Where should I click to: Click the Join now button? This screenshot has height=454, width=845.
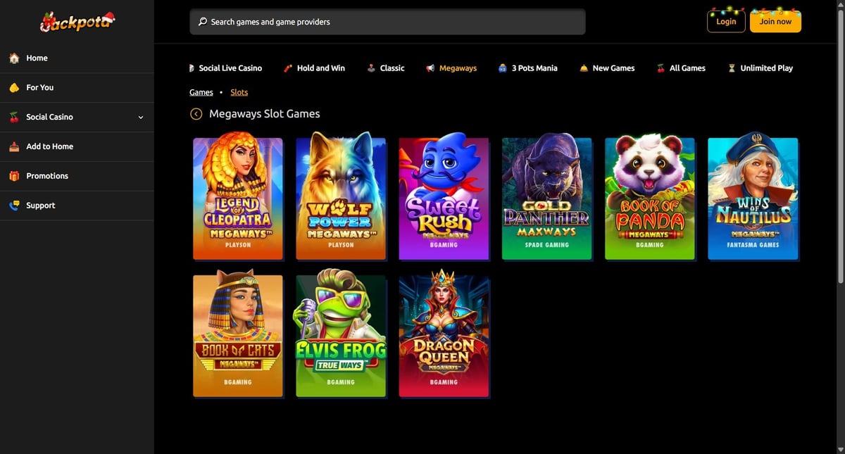pyautogui.click(x=775, y=22)
